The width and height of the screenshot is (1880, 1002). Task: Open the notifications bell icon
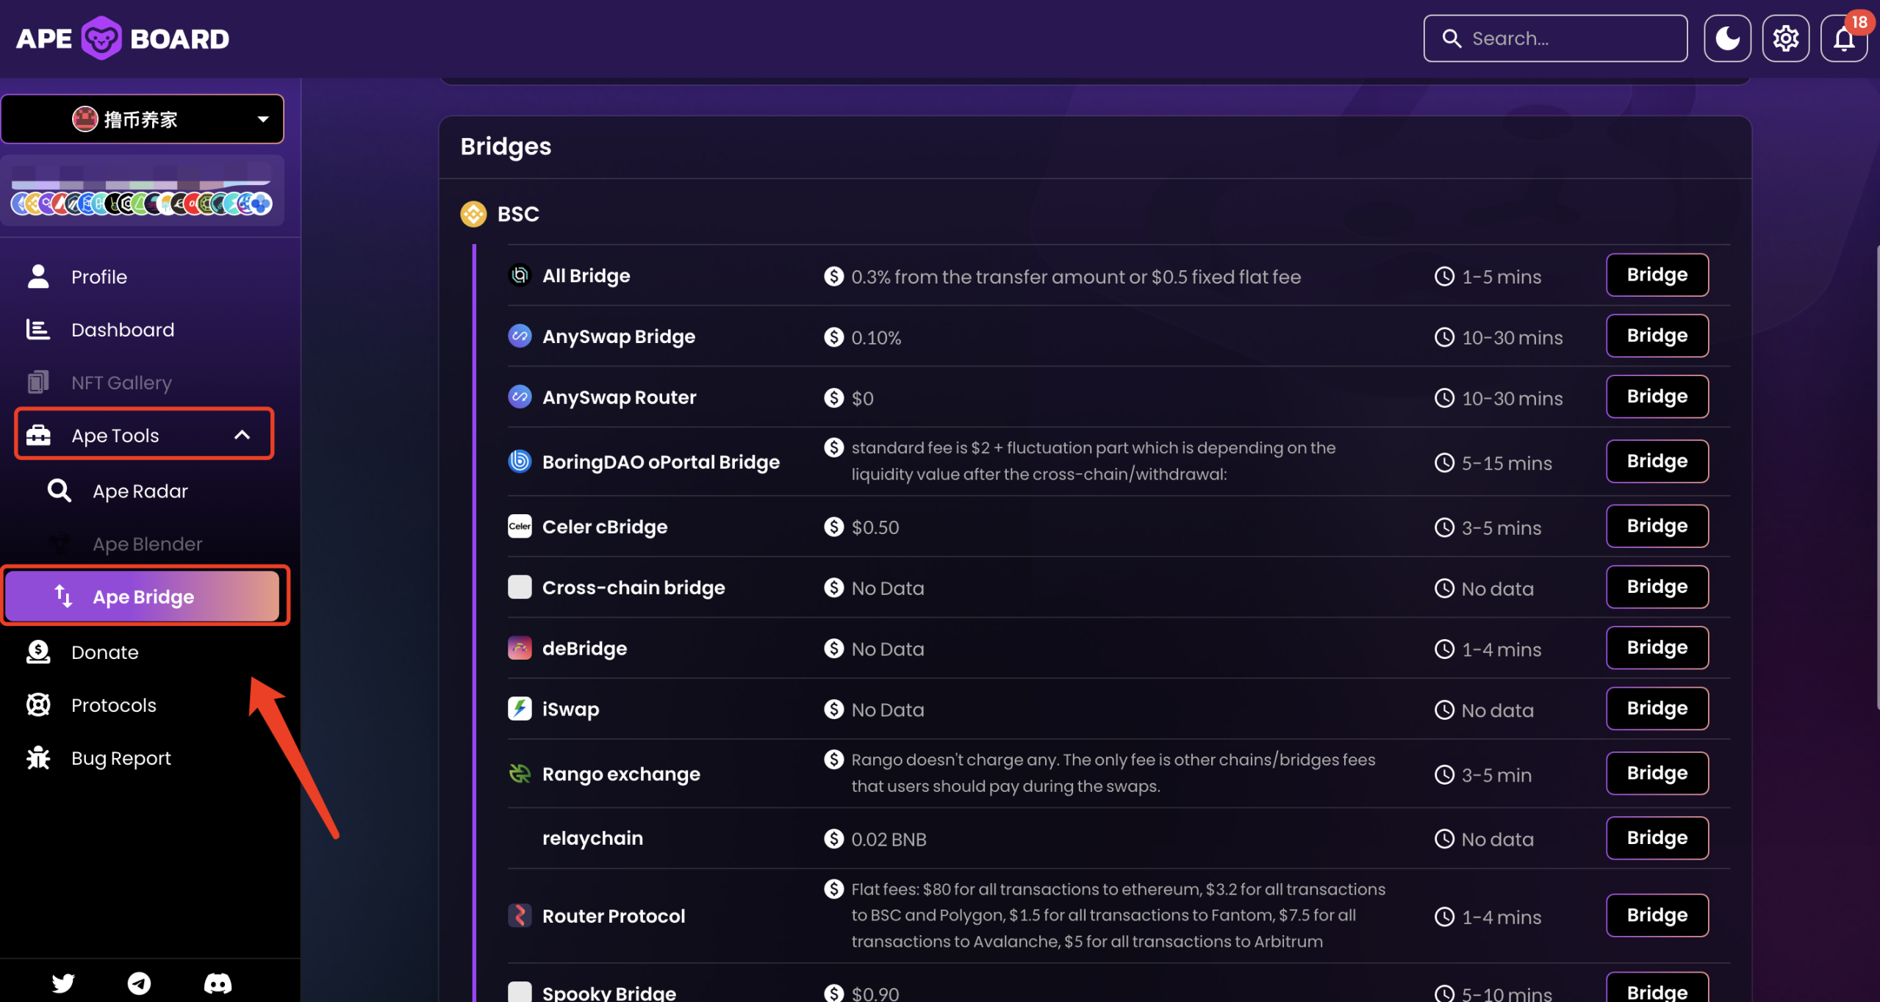[x=1843, y=39]
